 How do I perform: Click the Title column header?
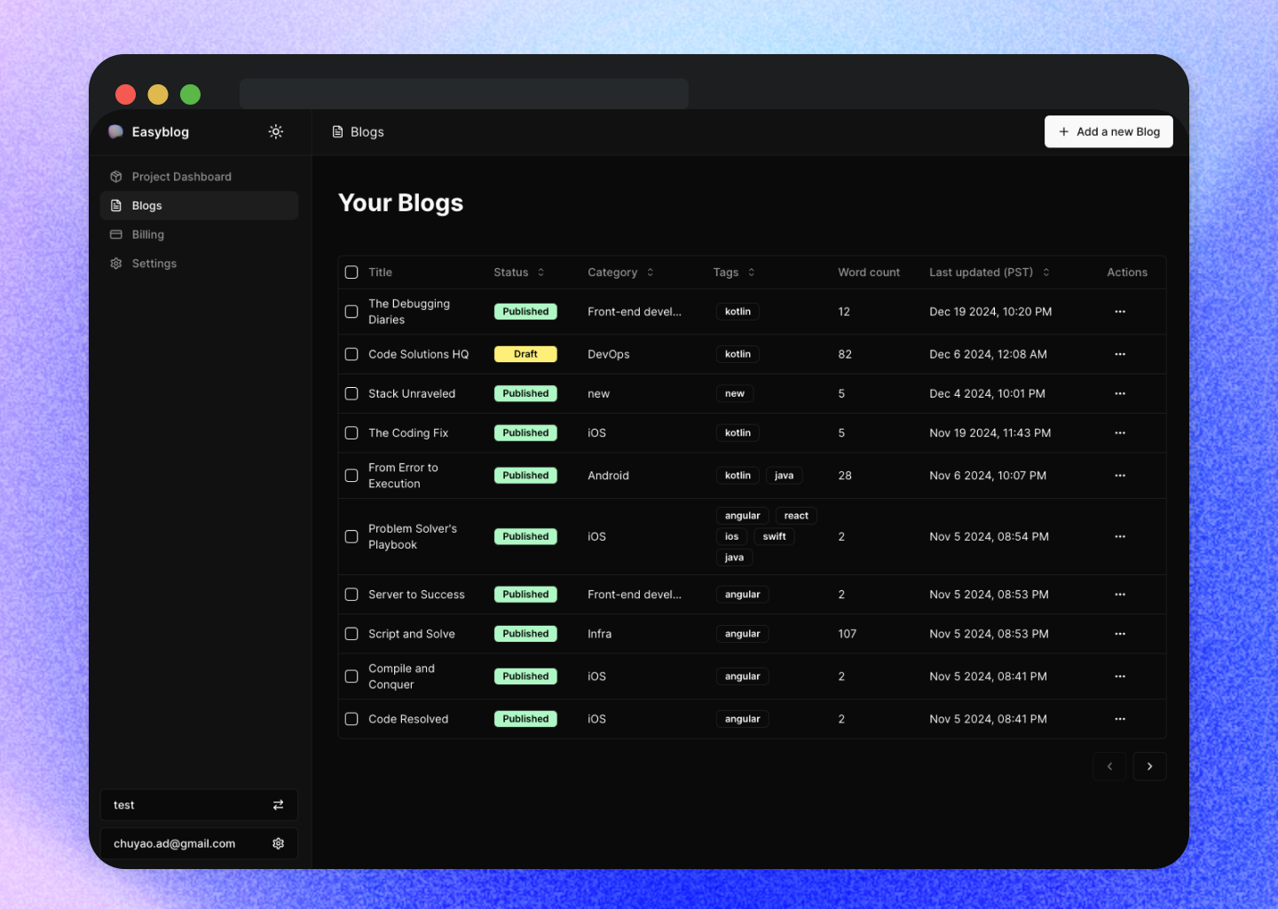click(x=380, y=273)
